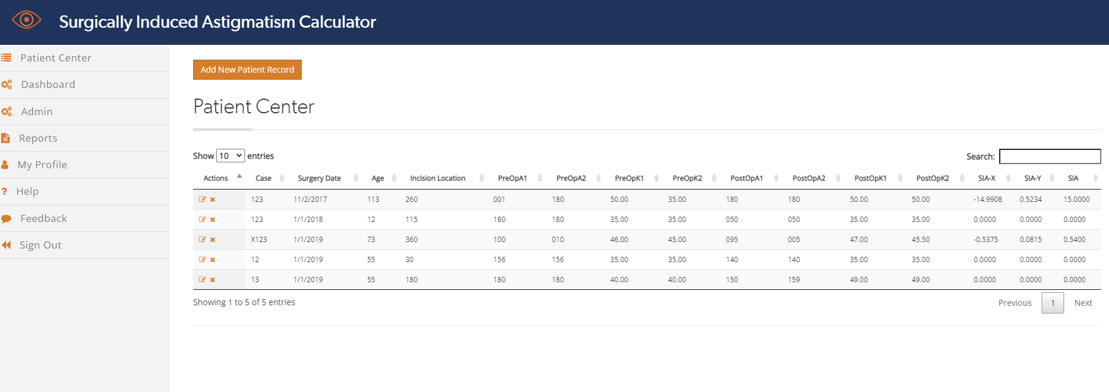Go to My Profile in sidebar
This screenshot has height=392, width=1109.
click(42, 165)
